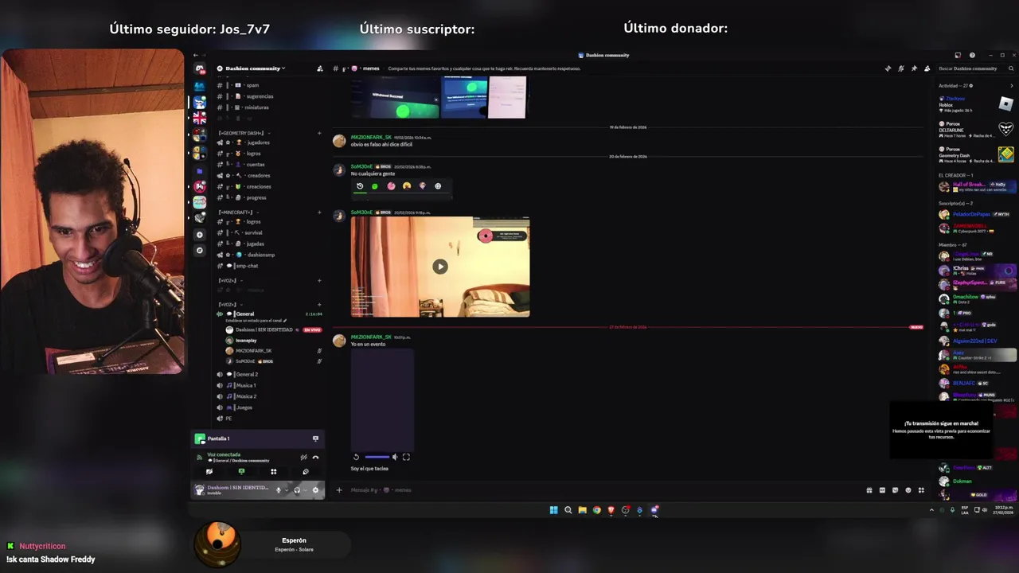
Task: Replay the video under 'Yo en un evento'
Action: 356,457
